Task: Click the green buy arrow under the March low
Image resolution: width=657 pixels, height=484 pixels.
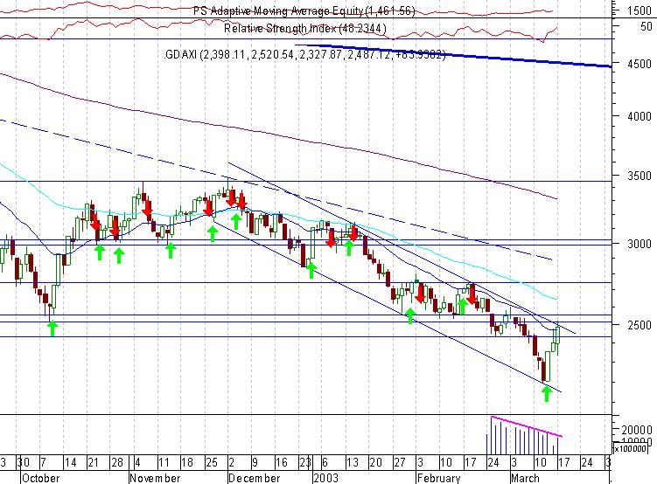Action: [546, 394]
